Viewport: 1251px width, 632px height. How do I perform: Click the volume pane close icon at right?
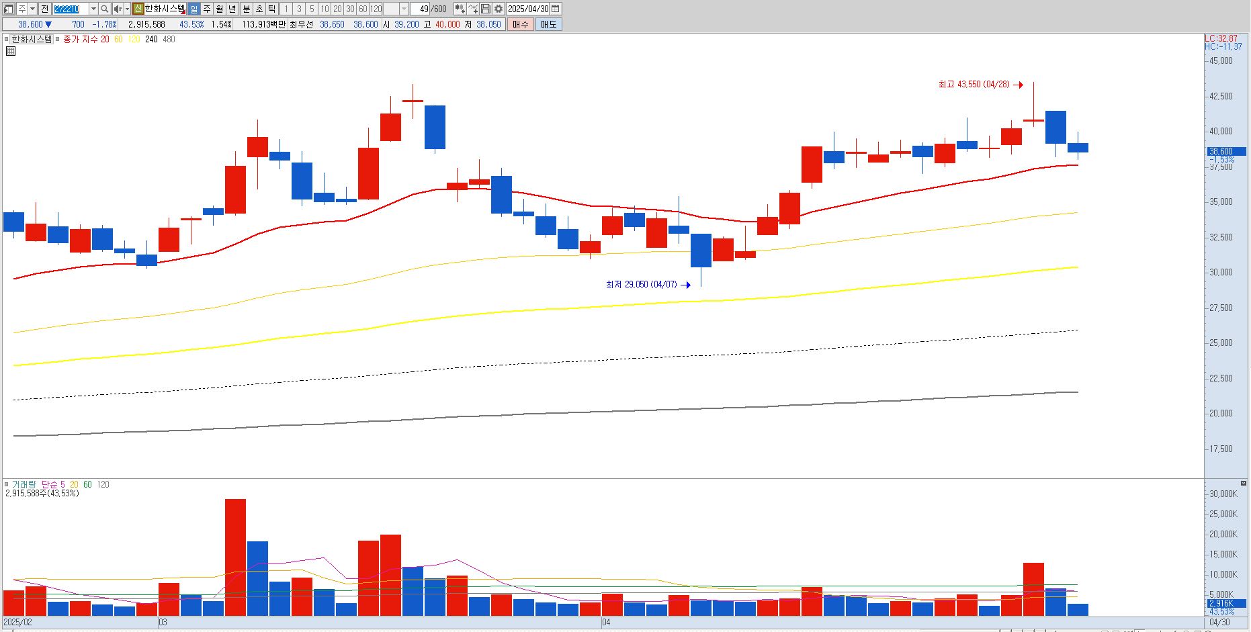[x=1244, y=483]
